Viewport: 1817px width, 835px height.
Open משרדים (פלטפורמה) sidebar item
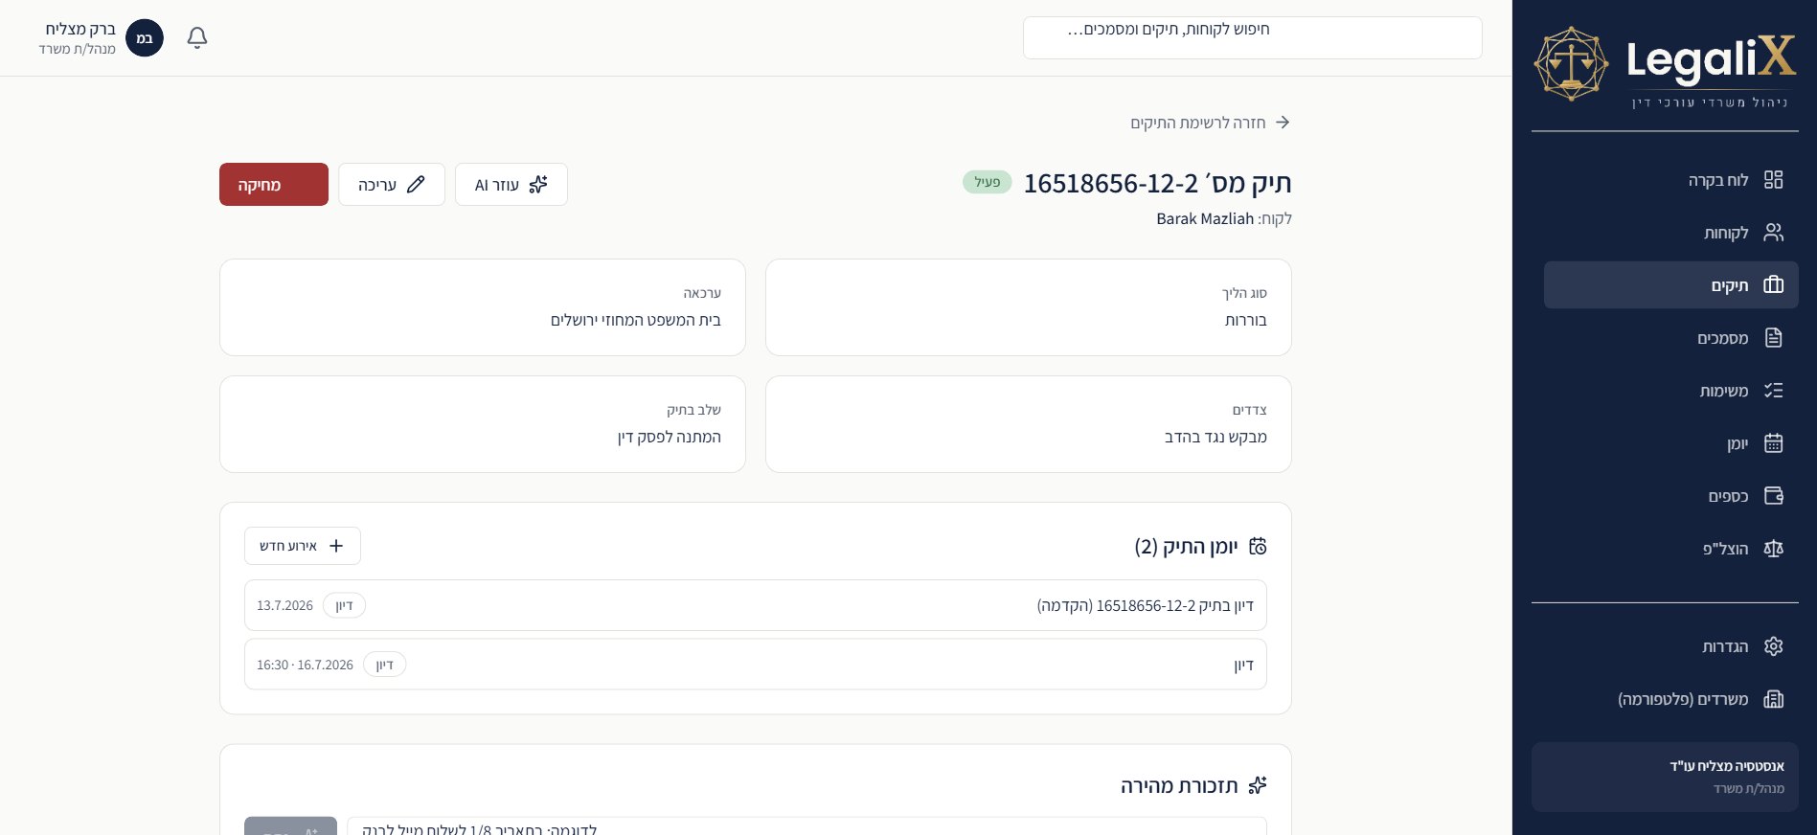pyautogui.click(x=1670, y=699)
